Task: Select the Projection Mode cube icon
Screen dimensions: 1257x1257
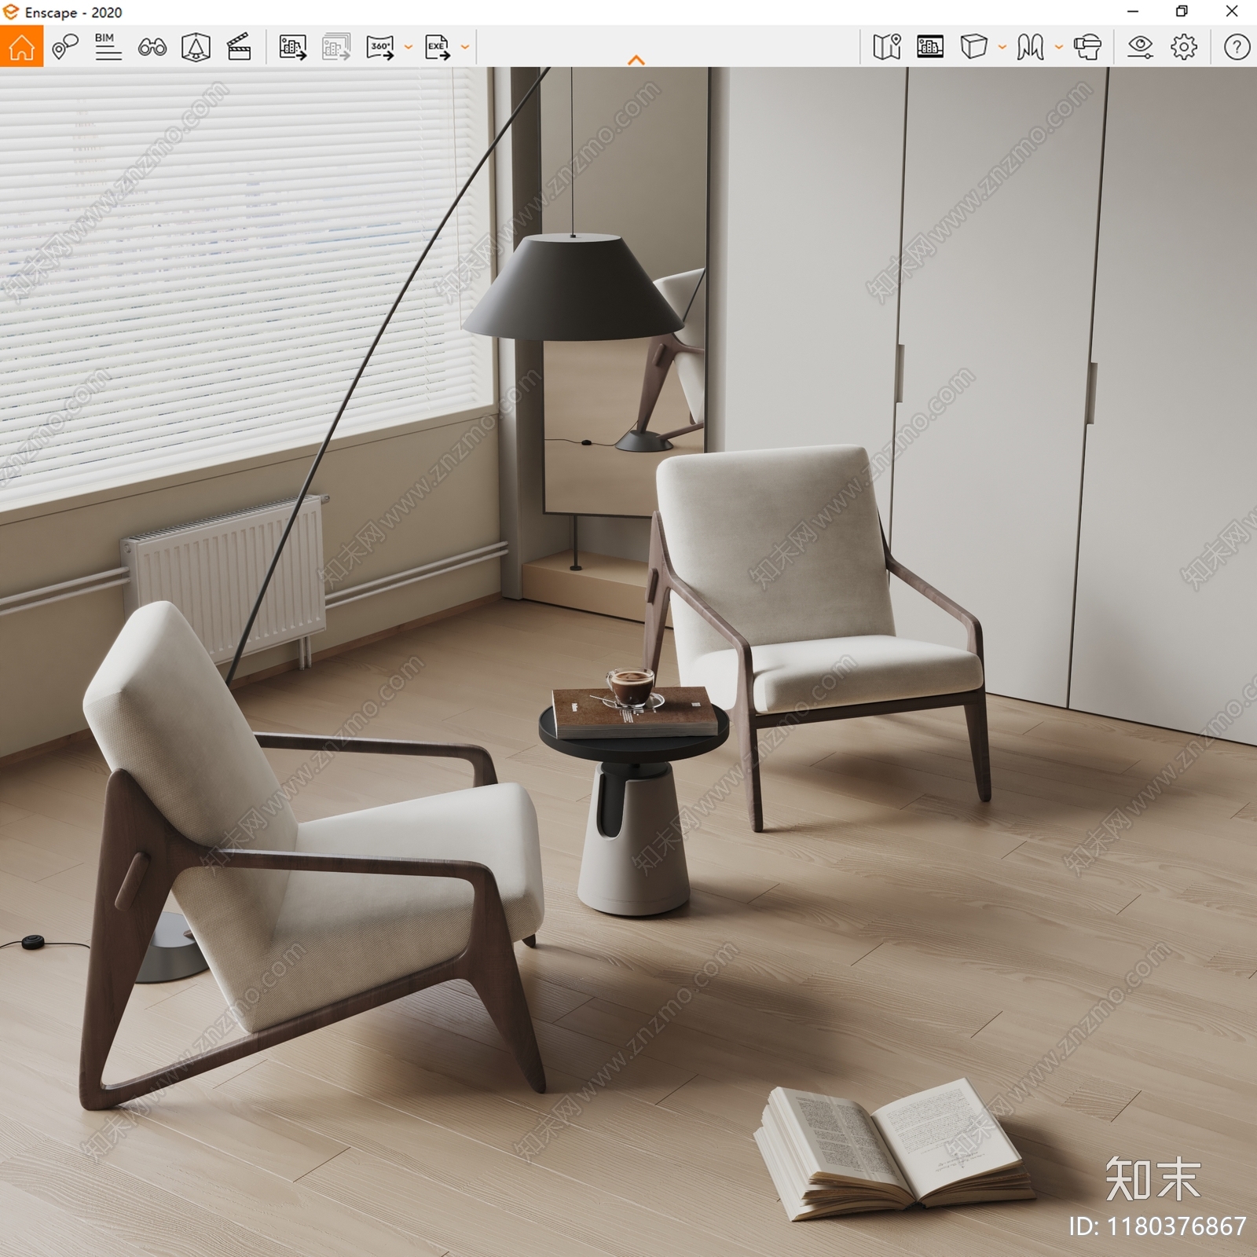Action: click(x=974, y=47)
